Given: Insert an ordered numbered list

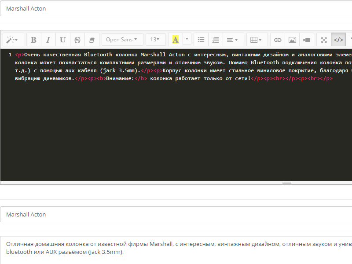Looking at the screenshot, I should [x=216, y=40].
